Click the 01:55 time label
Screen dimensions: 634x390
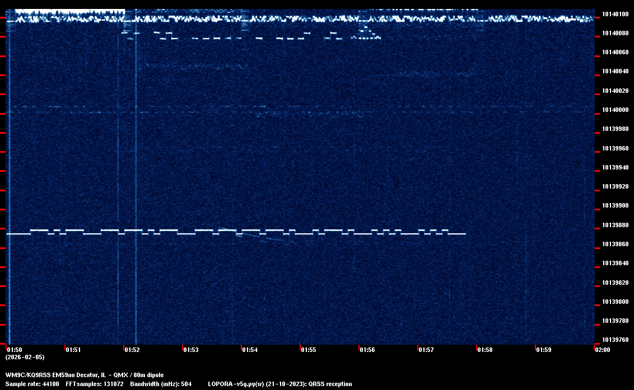pos(308,350)
